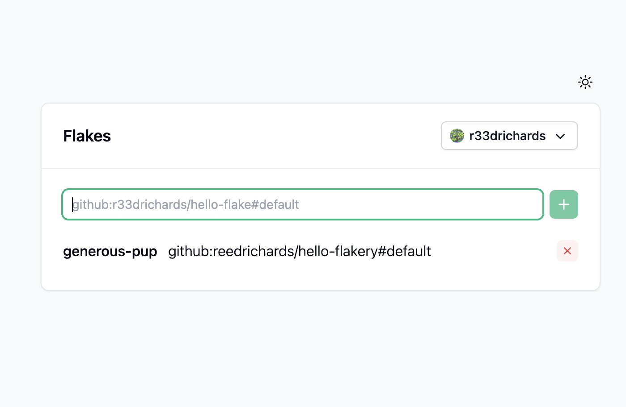The image size is (626, 407).
Task: Click the github:reedrichards/hello-flakery#default link text
Action: point(299,251)
